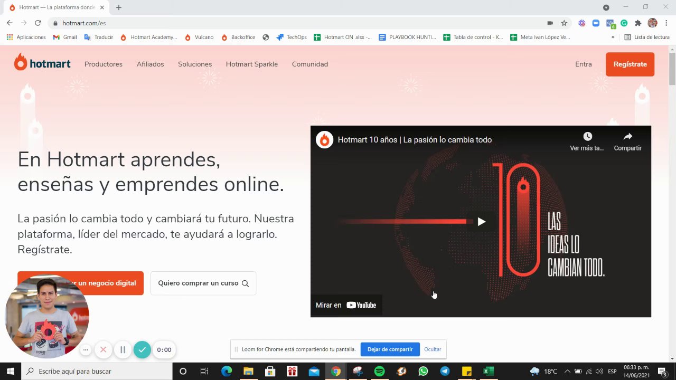Open the Windows Start menu
This screenshot has height=380, width=676.
point(11,372)
